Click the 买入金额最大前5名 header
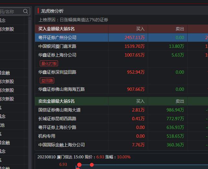208x169 pixels. click(56, 29)
